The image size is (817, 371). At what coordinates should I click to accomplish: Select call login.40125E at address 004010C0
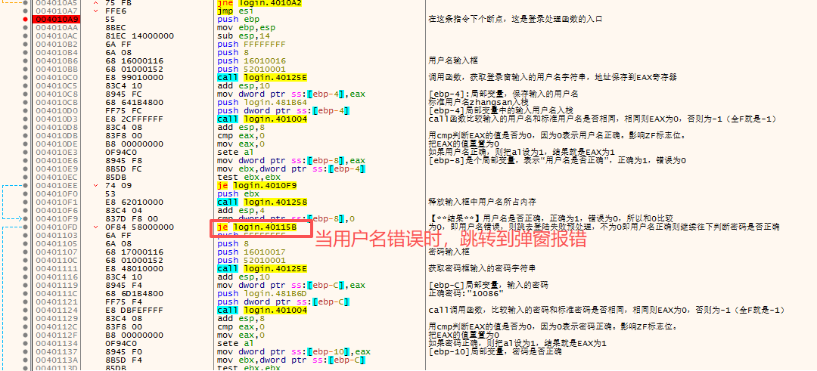pos(262,77)
